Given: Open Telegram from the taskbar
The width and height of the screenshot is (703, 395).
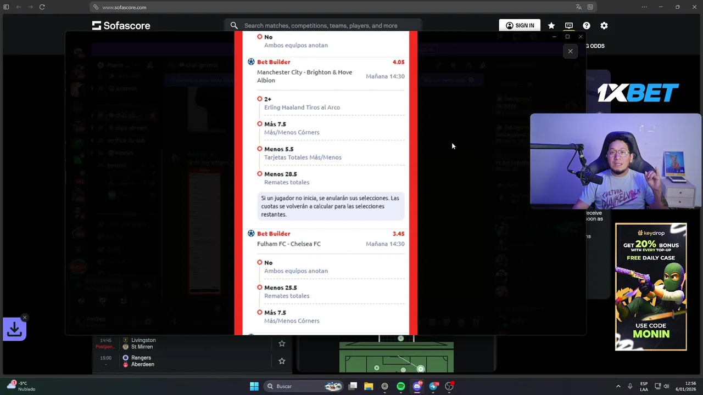Looking at the screenshot, I should pyautogui.click(x=433, y=386).
